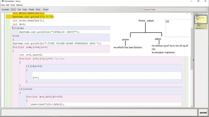Click the Paste toolbar button
Screen dimensions: 209x117
coord(31,9)
